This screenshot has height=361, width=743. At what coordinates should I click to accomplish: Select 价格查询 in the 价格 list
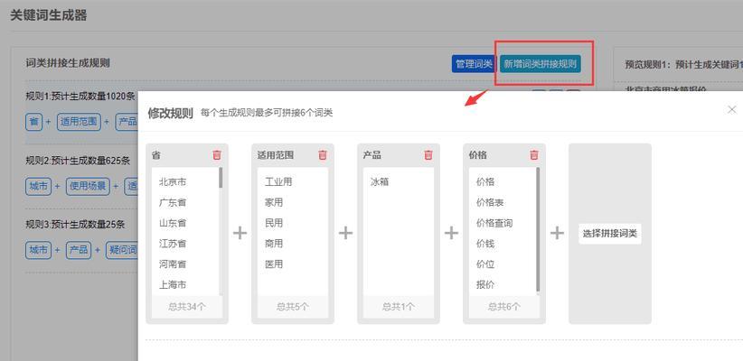pos(494,223)
